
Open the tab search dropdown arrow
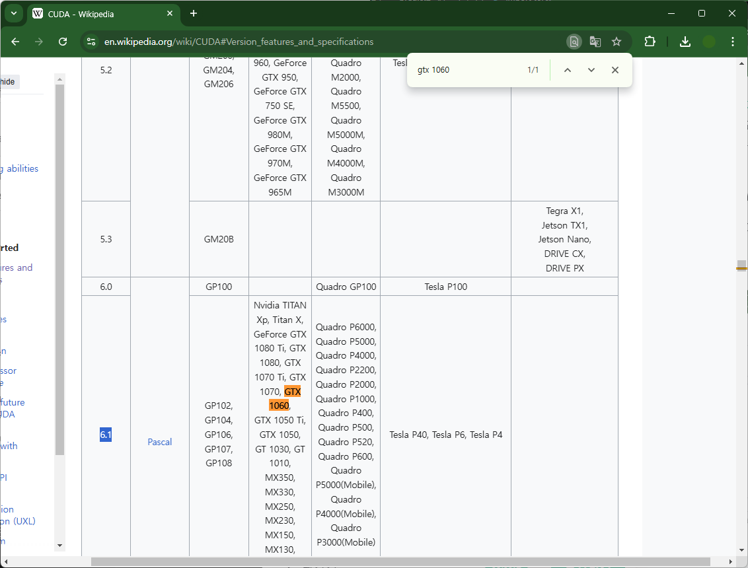pos(14,13)
